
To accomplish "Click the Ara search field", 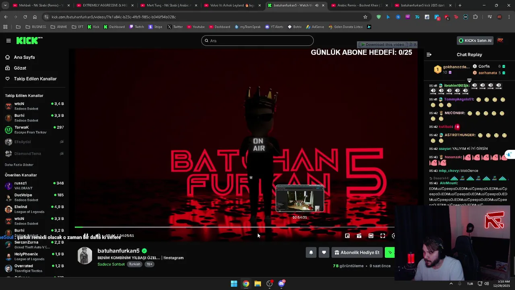I will [x=257, y=41].
